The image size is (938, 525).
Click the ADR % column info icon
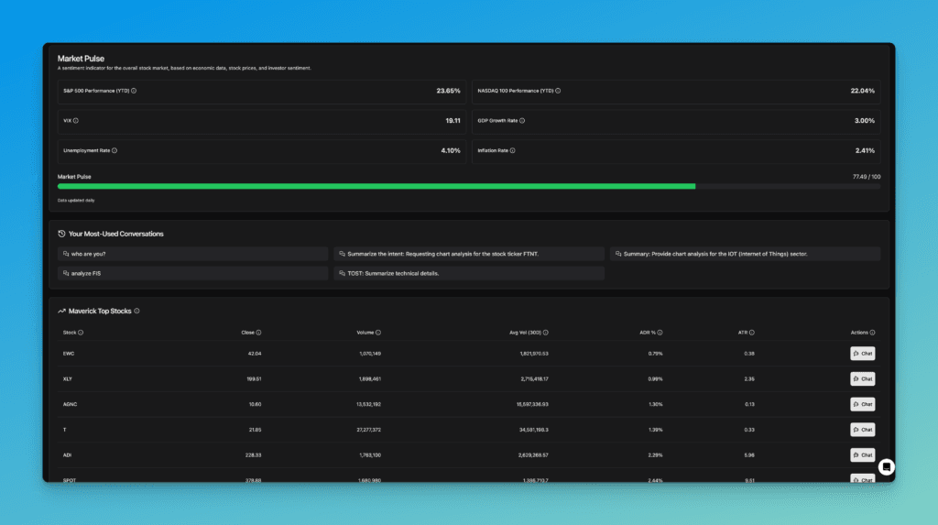tap(660, 333)
